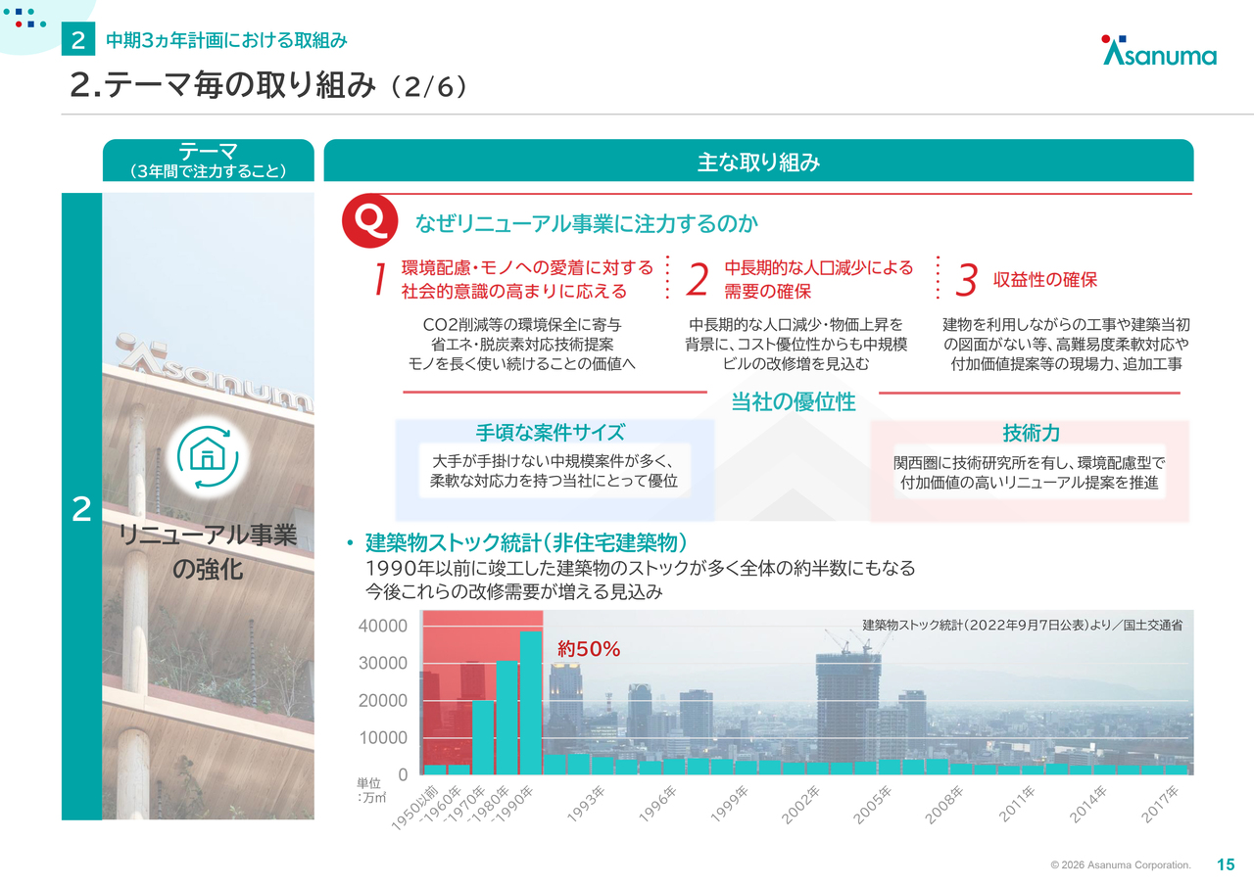Viewport: 1254px width, 886px height.
Task: Click the 技術力 pink box heading
Action: point(1031,433)
